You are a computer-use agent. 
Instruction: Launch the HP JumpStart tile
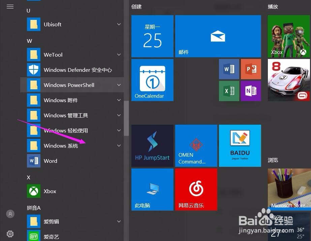pos(152,146)
